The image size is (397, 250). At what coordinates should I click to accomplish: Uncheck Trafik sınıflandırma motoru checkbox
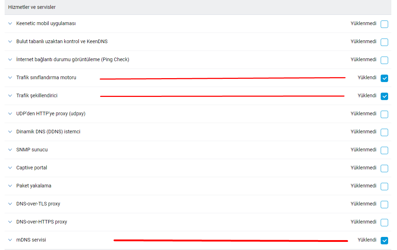pos(384,78)
